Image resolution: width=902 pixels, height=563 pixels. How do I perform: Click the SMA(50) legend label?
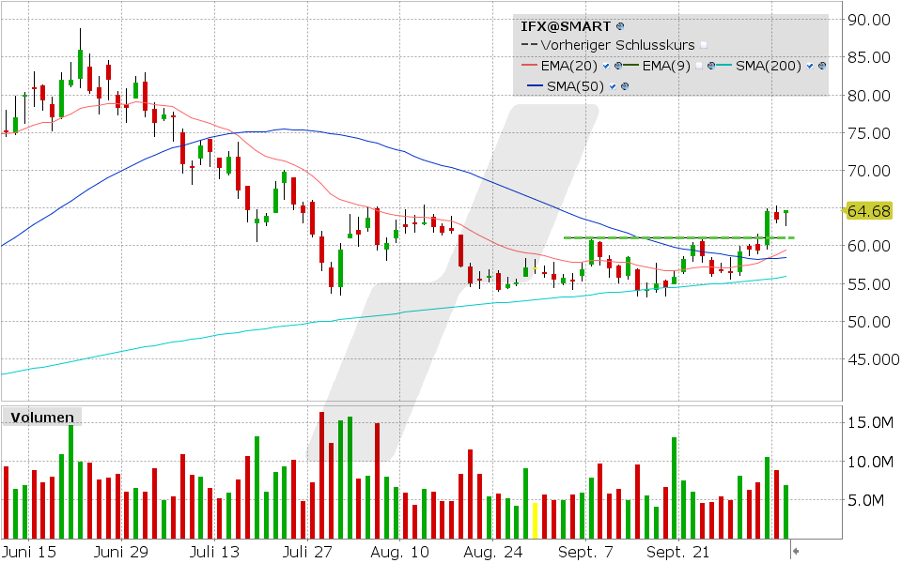pos(575,86)
